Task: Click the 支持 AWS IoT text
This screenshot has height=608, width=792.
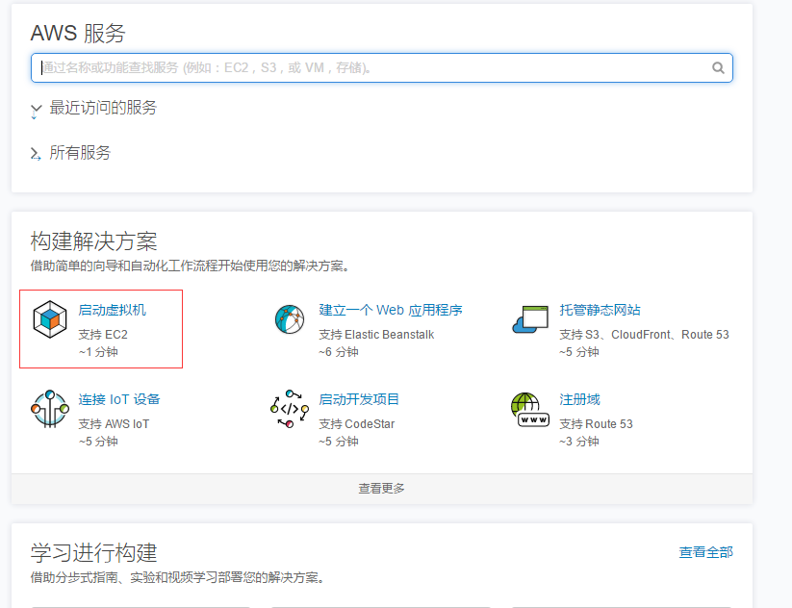Action: tap(114, 423)
